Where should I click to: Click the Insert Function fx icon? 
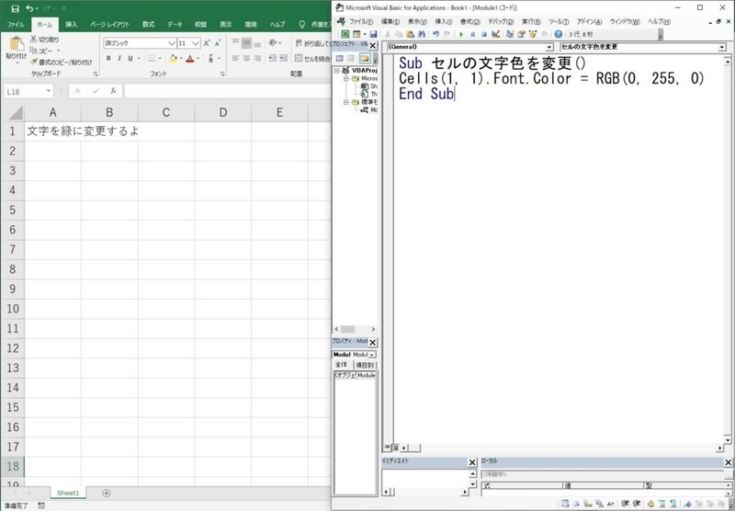(113, 91)
